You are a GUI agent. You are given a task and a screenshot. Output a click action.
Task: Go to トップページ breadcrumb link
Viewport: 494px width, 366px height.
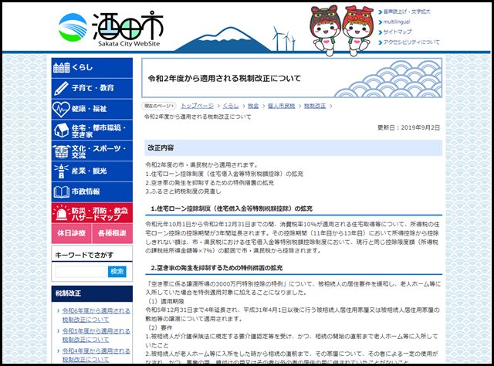pyautogui.click(x=197, y=106)
